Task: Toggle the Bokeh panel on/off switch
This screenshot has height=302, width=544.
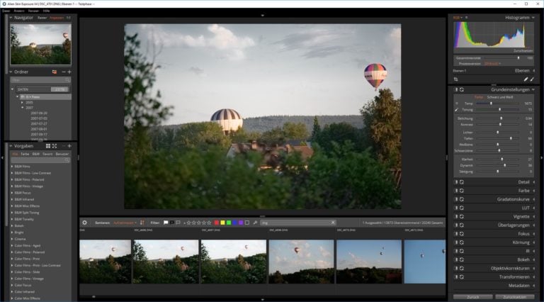Action: [x=455, y=259]
